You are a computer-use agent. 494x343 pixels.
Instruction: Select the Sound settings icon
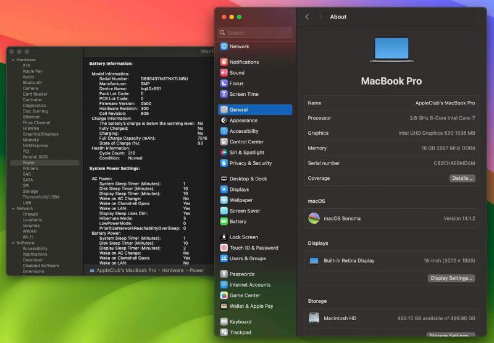(x=224, y=73)
